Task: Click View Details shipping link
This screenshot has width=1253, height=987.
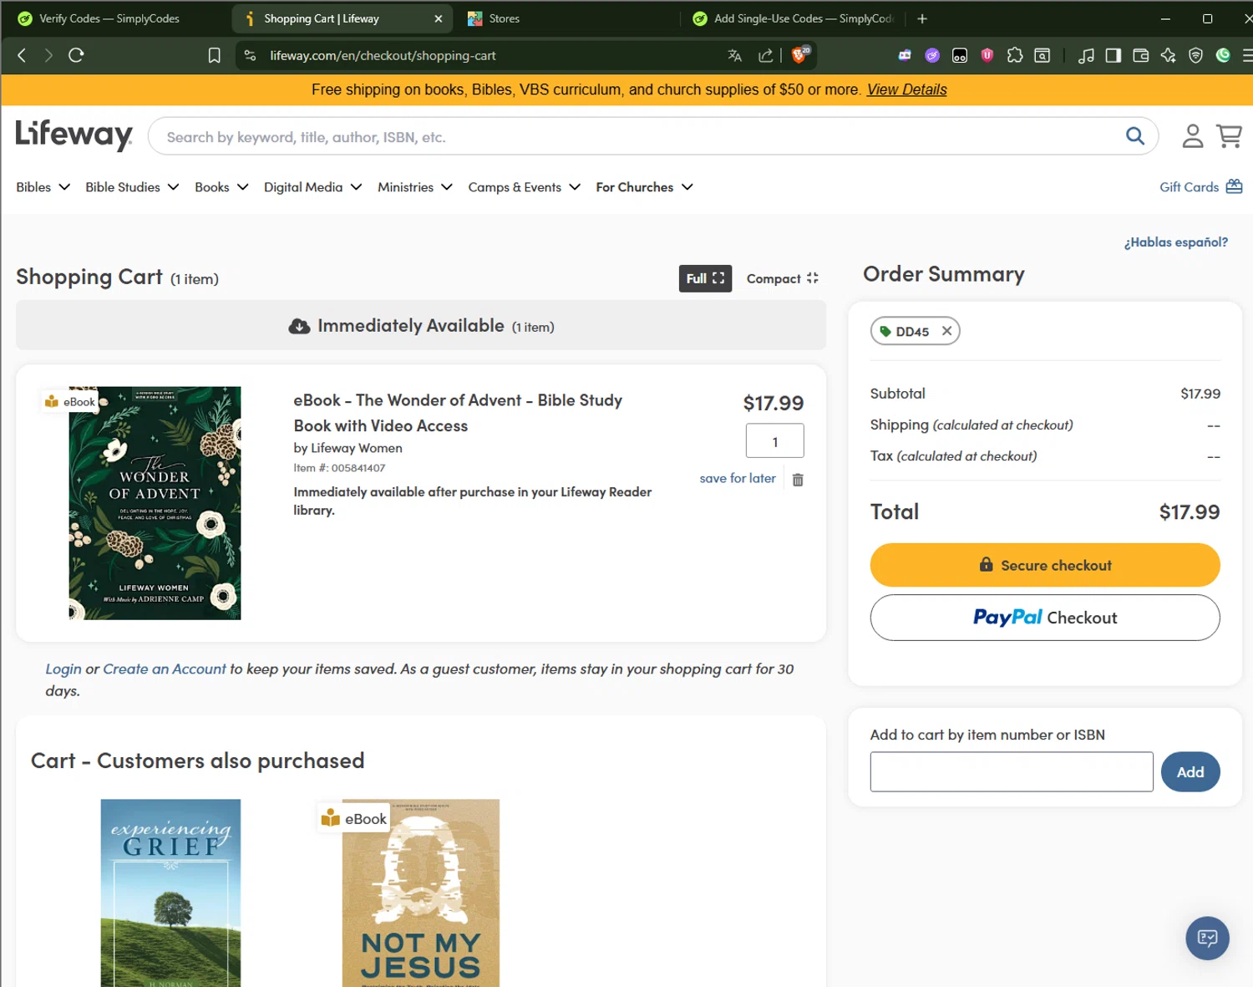Action: (x=906, y=89)
